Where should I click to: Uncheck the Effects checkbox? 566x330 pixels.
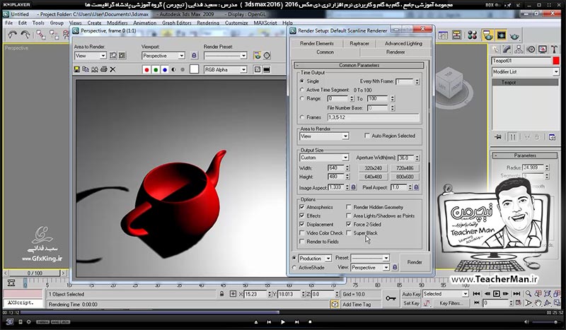(302, 216)
